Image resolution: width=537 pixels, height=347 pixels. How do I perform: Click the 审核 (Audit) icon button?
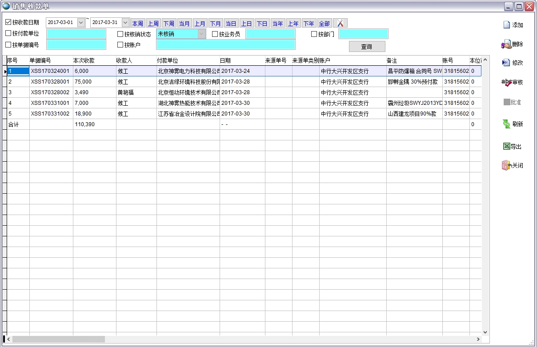506,82
